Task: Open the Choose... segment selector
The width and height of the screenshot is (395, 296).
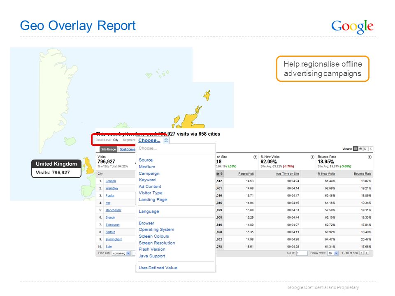Action: pyautogui.click(x=149, y=141)
